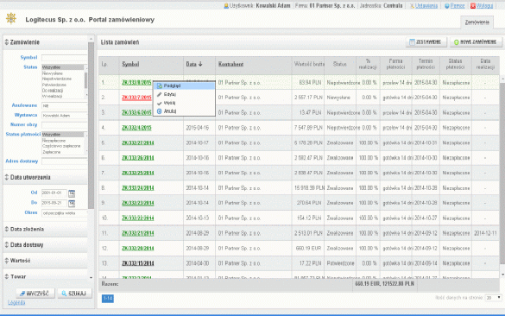Open the Anulowane dropdown
This screenshot has height=316, width=505.
65,105
